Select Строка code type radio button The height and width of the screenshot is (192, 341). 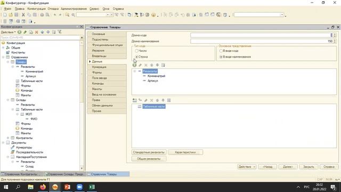(136, 57)
